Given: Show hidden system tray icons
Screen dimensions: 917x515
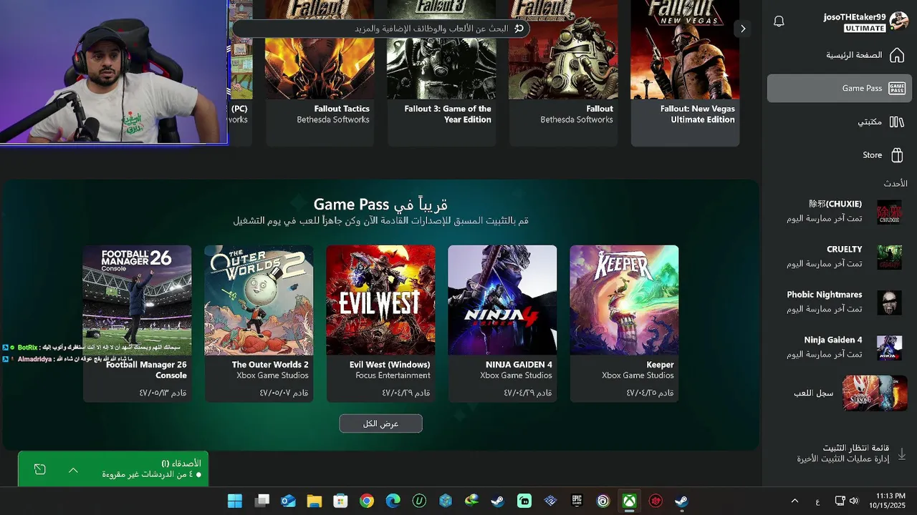Looking at the screenshot, I should coord(794,501).
